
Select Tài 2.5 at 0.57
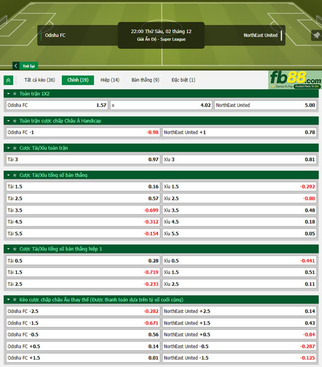(x=83, y=198)
